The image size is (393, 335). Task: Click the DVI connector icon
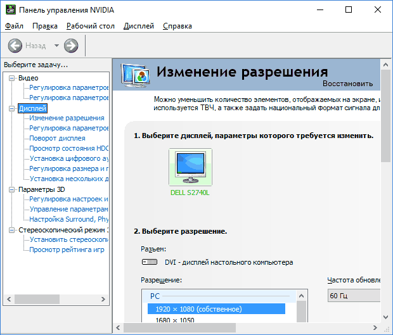(x=150, y=262)
